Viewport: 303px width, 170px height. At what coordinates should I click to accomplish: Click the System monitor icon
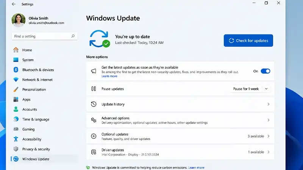click(x=16, y=60)
